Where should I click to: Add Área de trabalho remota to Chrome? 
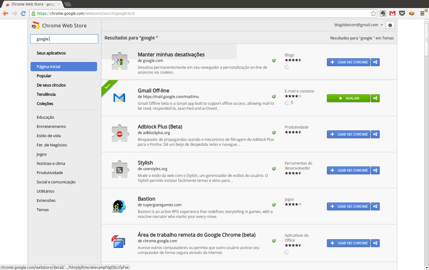point(349,243)
